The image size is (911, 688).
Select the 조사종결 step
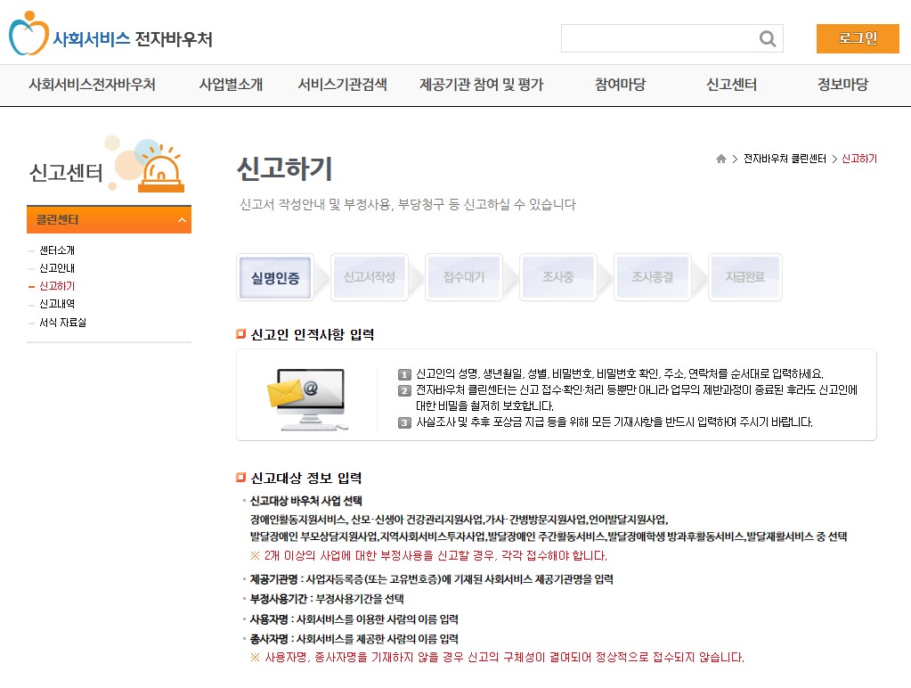coord(653,277)
